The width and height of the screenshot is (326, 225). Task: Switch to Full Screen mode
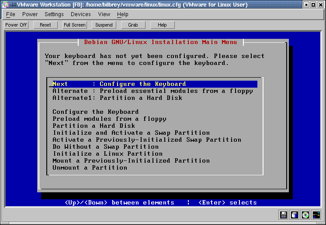pyautogui.click(x=75, y=25)
